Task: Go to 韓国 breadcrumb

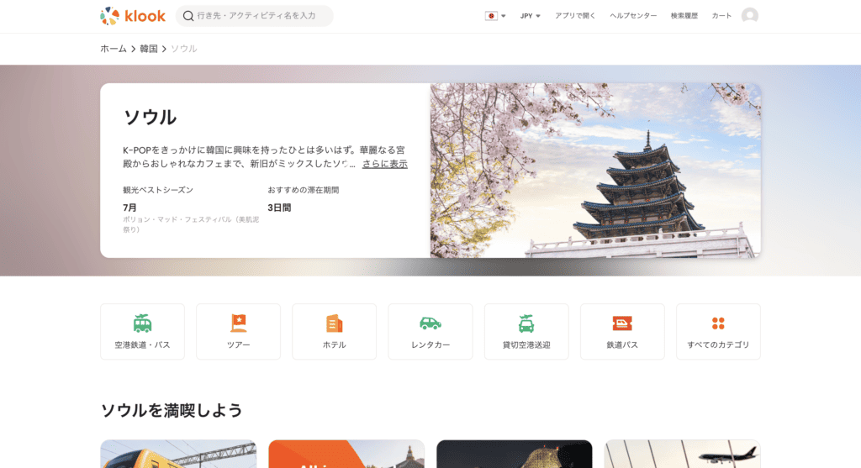Action: (x=148, y=49)
